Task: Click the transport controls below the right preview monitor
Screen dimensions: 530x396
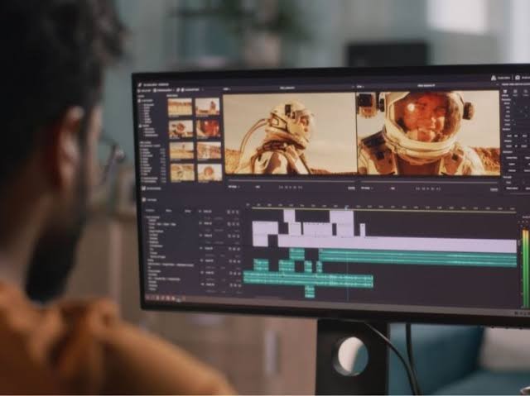Action: (x=428, y=188)
